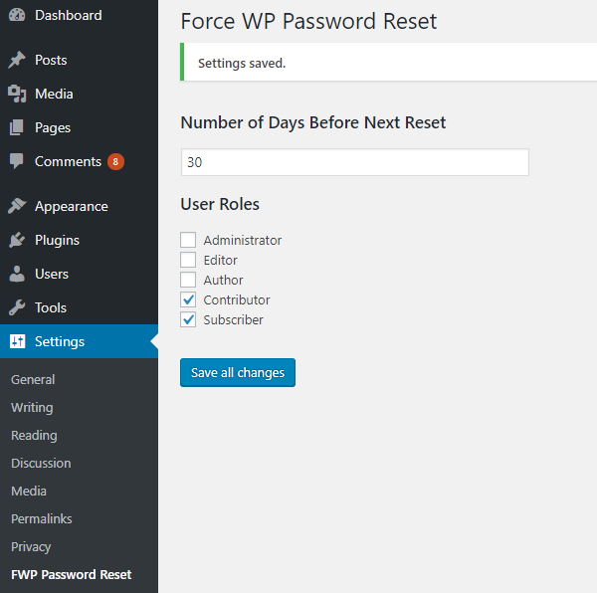Open the General settings submenu link
The height and width of the screenshot is (593, 597).
[33, 379]
